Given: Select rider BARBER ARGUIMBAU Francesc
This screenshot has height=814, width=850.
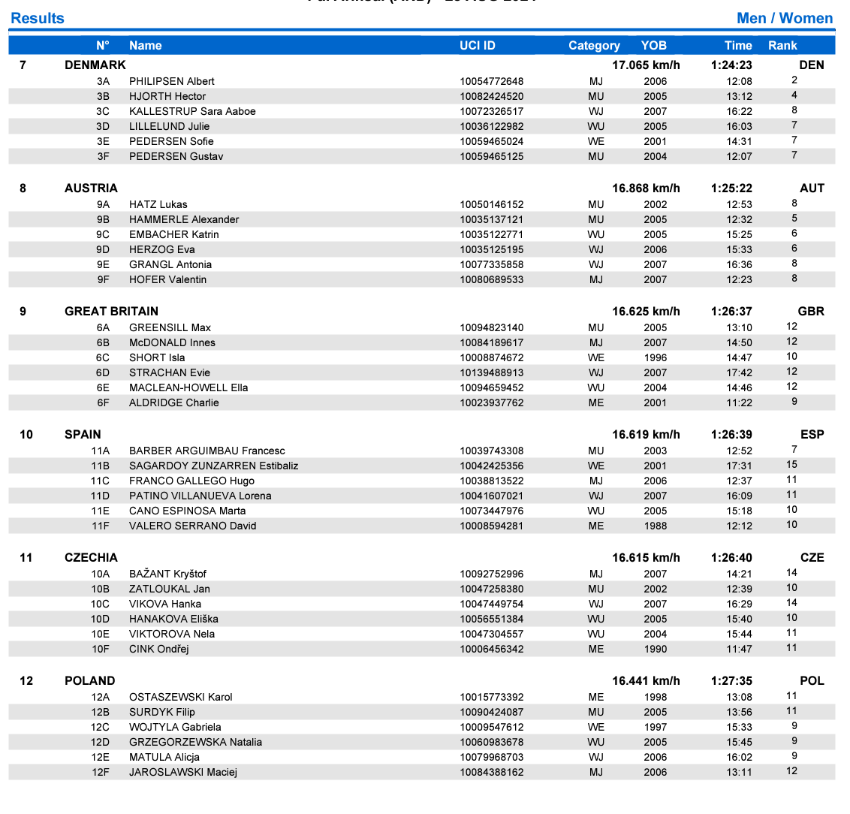Looking at the screenshot, I should [x=207, y=451].
